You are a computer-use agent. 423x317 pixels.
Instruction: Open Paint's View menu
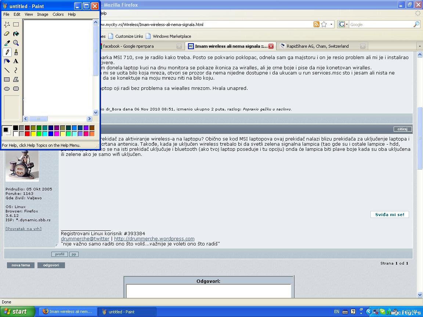[x=29, y=14]
